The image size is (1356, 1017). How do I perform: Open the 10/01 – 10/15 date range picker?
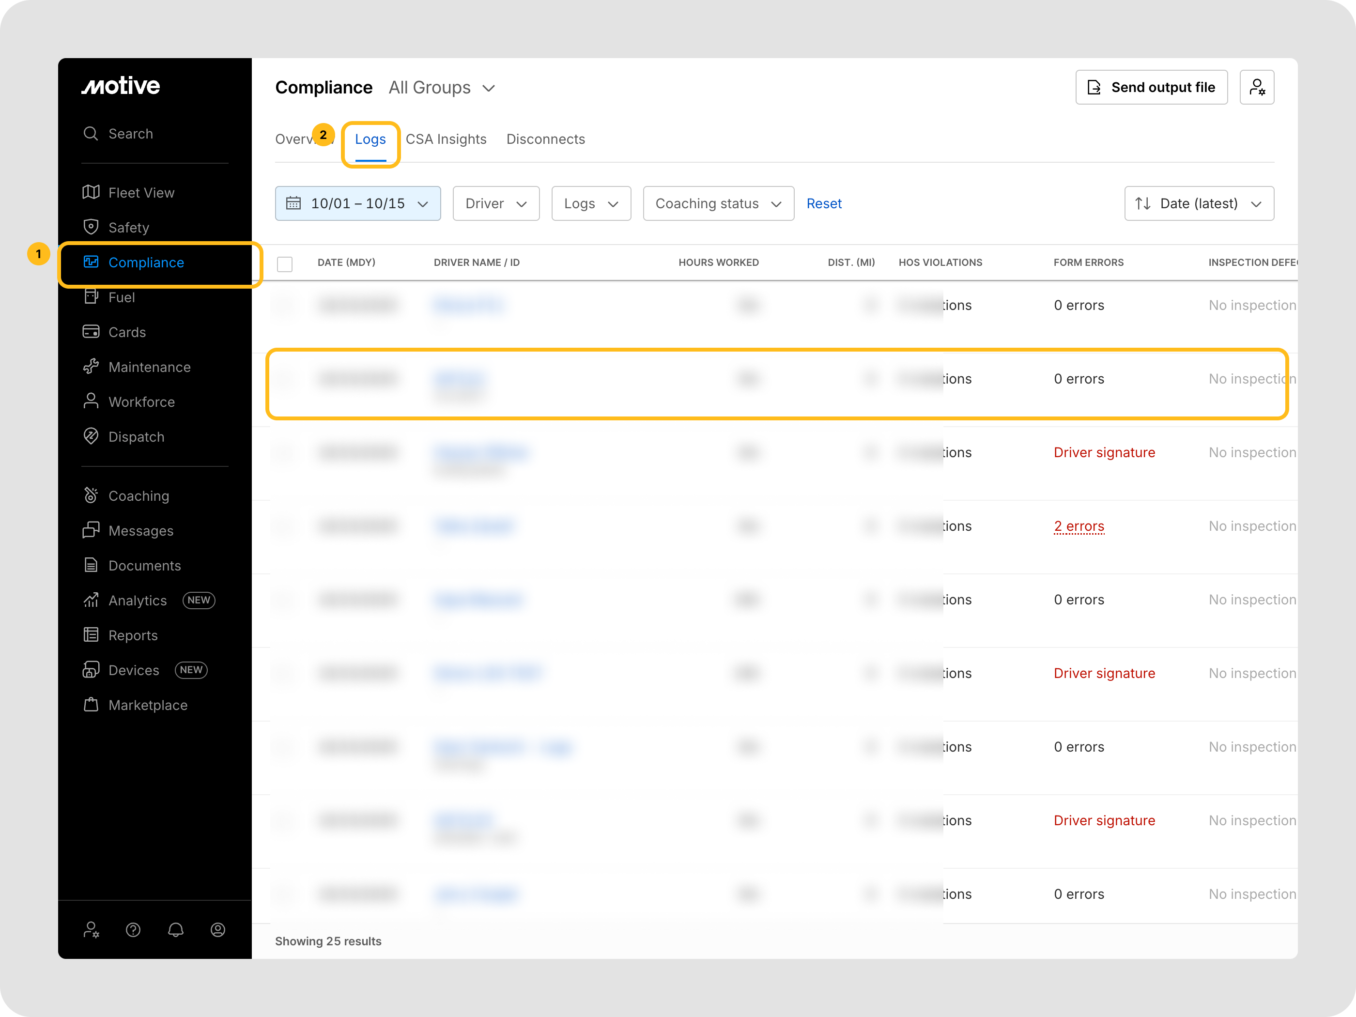(357, 203)
